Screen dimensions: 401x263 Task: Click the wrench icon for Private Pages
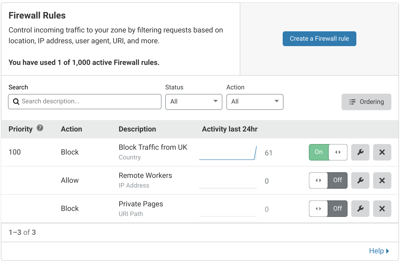360,208
